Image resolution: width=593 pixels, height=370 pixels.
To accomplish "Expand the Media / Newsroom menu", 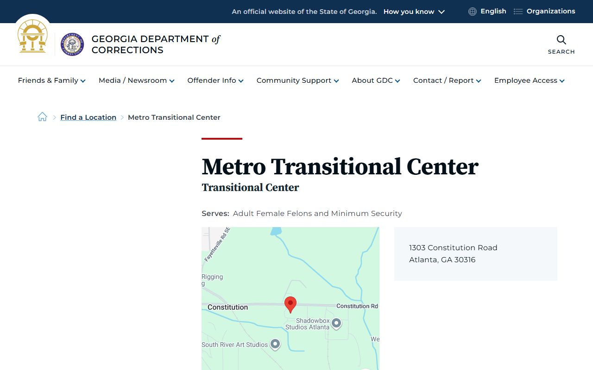I will tap(137, 80).
